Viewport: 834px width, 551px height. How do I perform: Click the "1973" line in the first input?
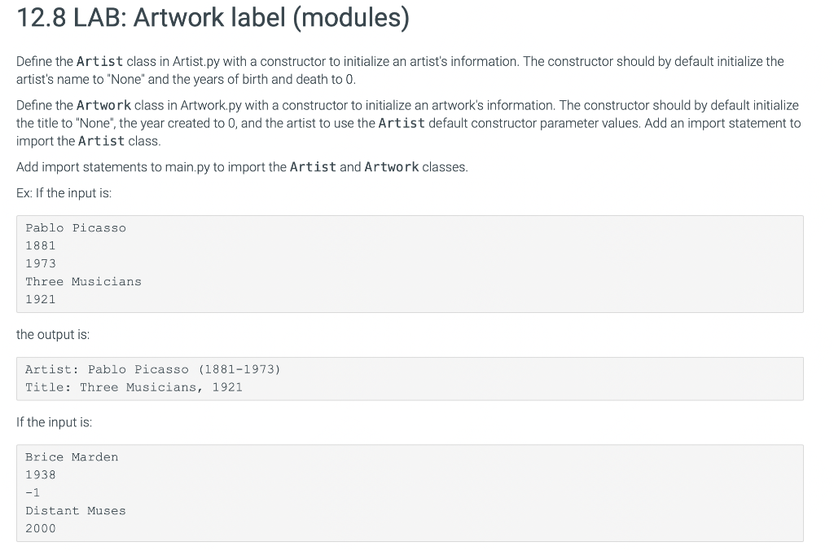(x=41, y=263)
